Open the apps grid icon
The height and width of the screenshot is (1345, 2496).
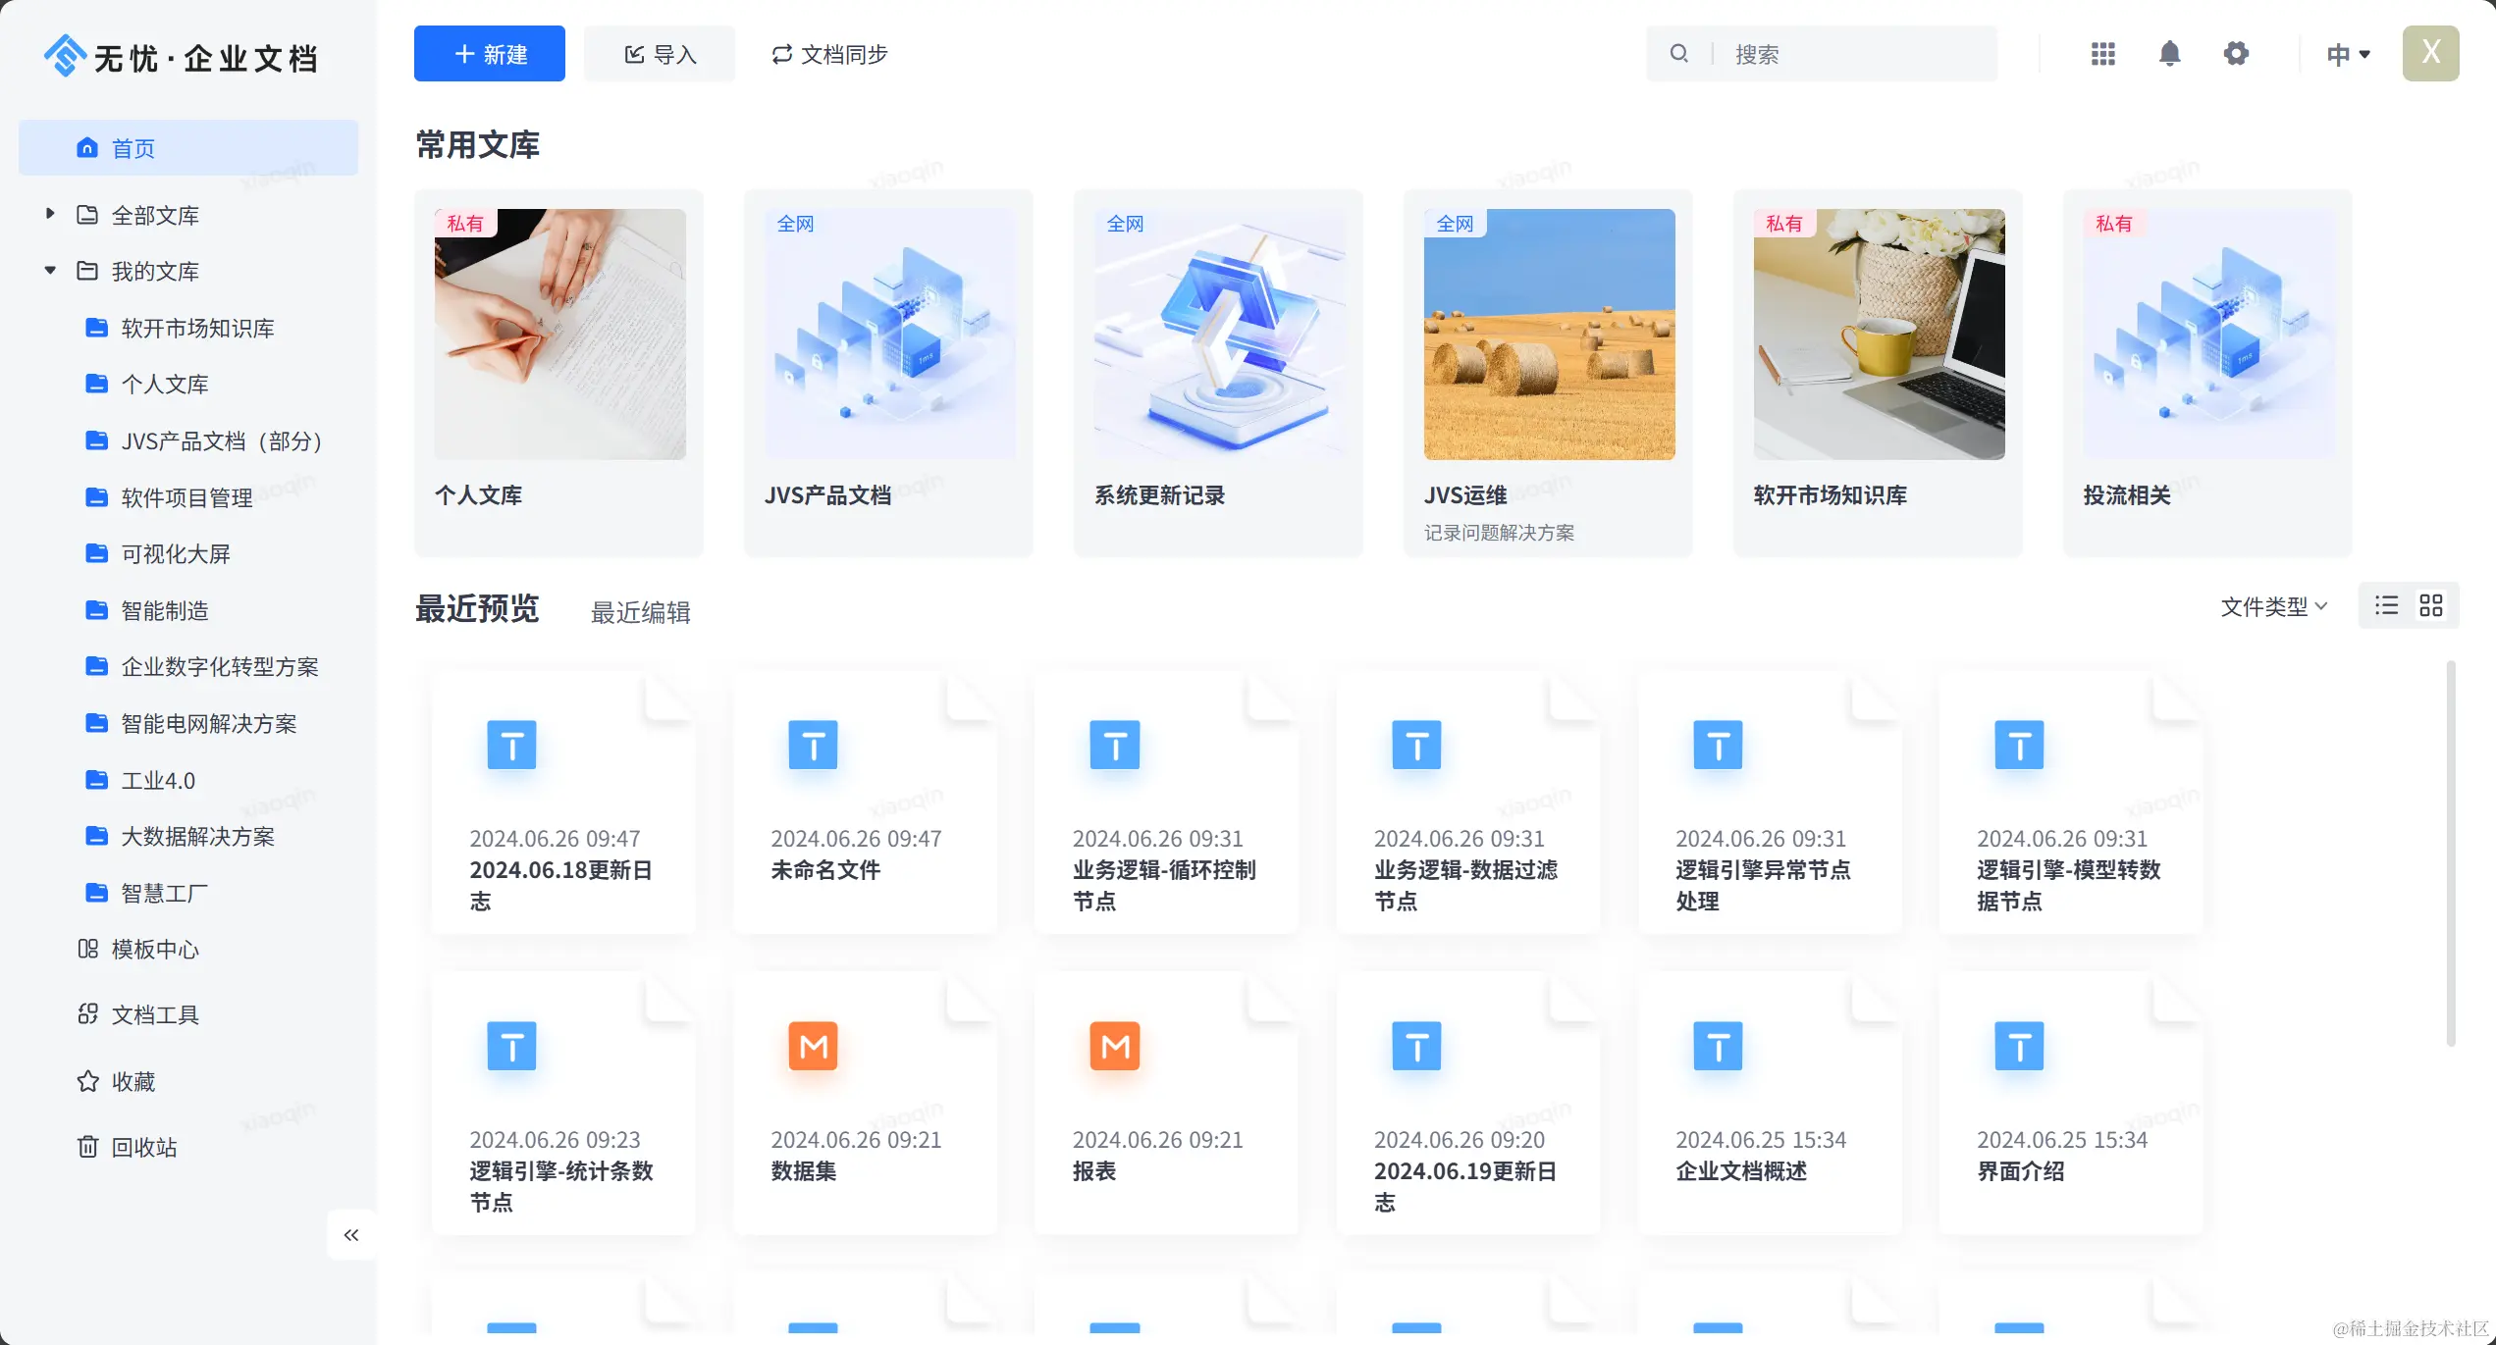pos(2102,54)
